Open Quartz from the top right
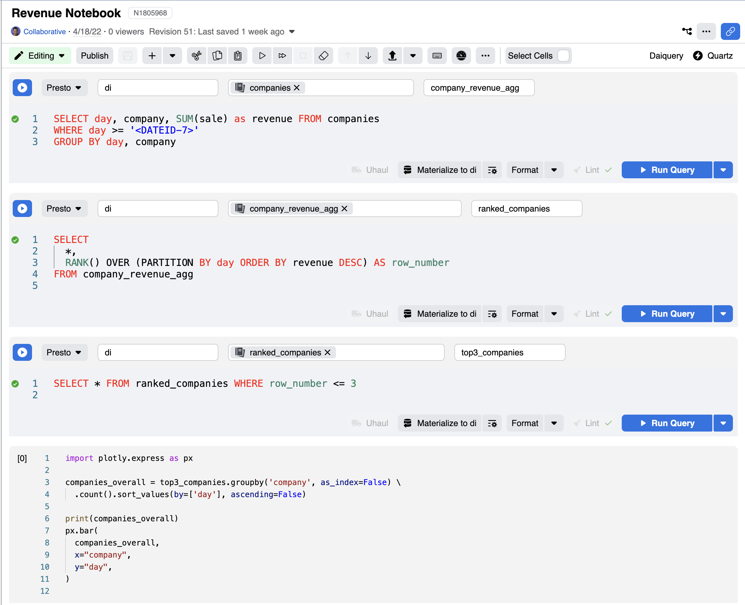Viewport: 745px width, 605px height. point(720,55)
